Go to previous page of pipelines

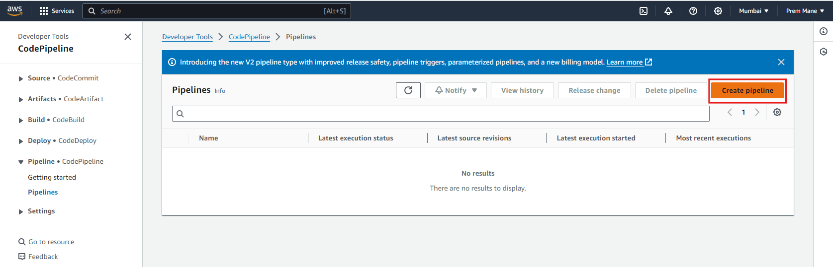point(730,112)
